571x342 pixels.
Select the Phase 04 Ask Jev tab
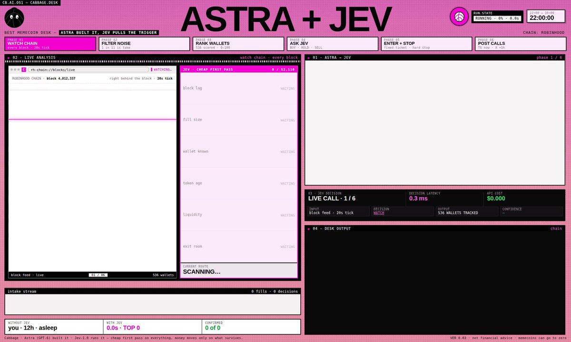333,44
